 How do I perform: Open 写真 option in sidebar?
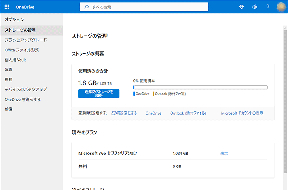coord(31,70)
